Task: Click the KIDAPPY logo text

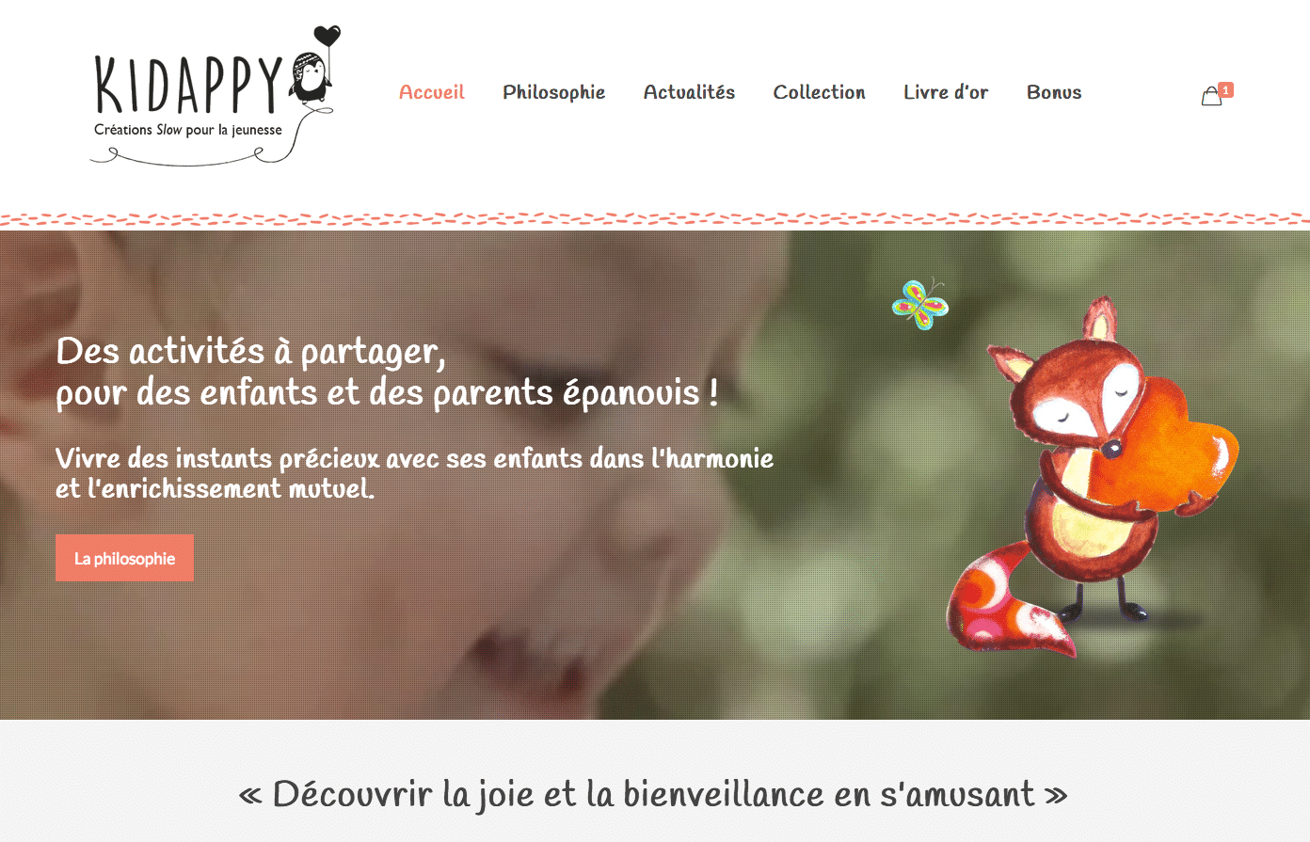Action: pos(188,86)
